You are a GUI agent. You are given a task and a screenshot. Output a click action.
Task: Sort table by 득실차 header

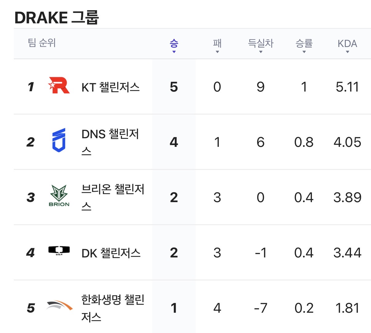pos(261,45)
